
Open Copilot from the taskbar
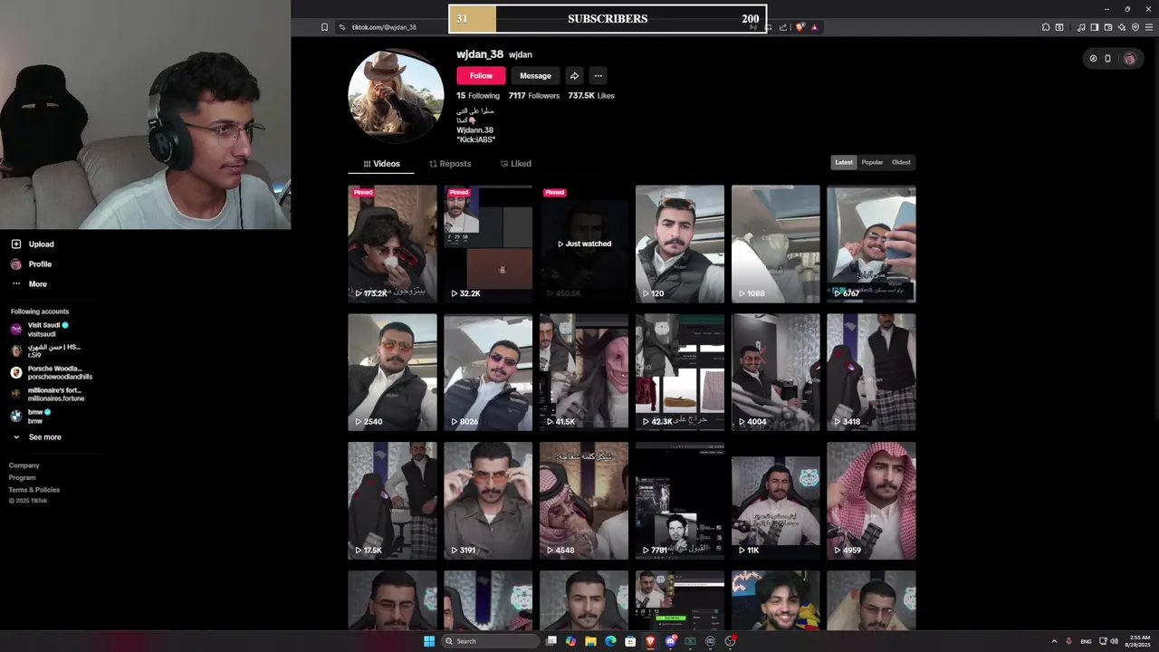pos(570,641)
